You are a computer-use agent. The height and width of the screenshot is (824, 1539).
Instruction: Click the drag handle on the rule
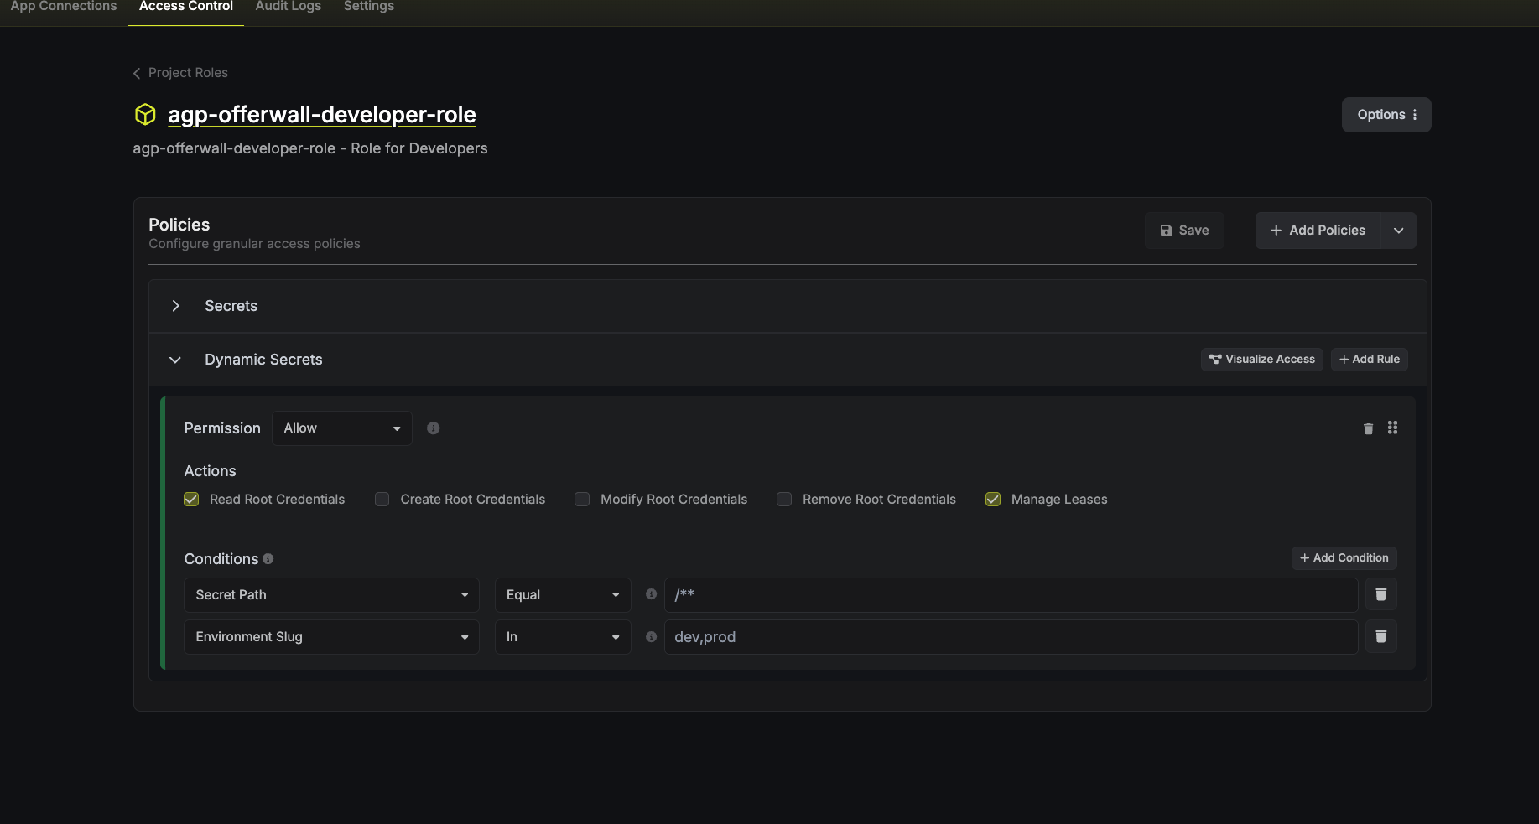point(1392,428)
